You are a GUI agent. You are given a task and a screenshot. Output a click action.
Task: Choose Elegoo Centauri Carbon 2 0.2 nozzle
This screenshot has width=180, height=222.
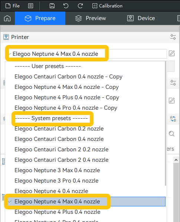coord(62,149)
